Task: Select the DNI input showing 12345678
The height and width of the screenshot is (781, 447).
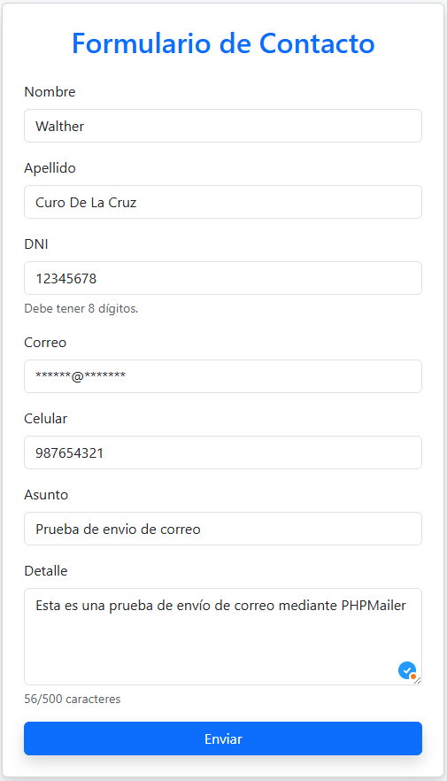Action: coord(223,278)
